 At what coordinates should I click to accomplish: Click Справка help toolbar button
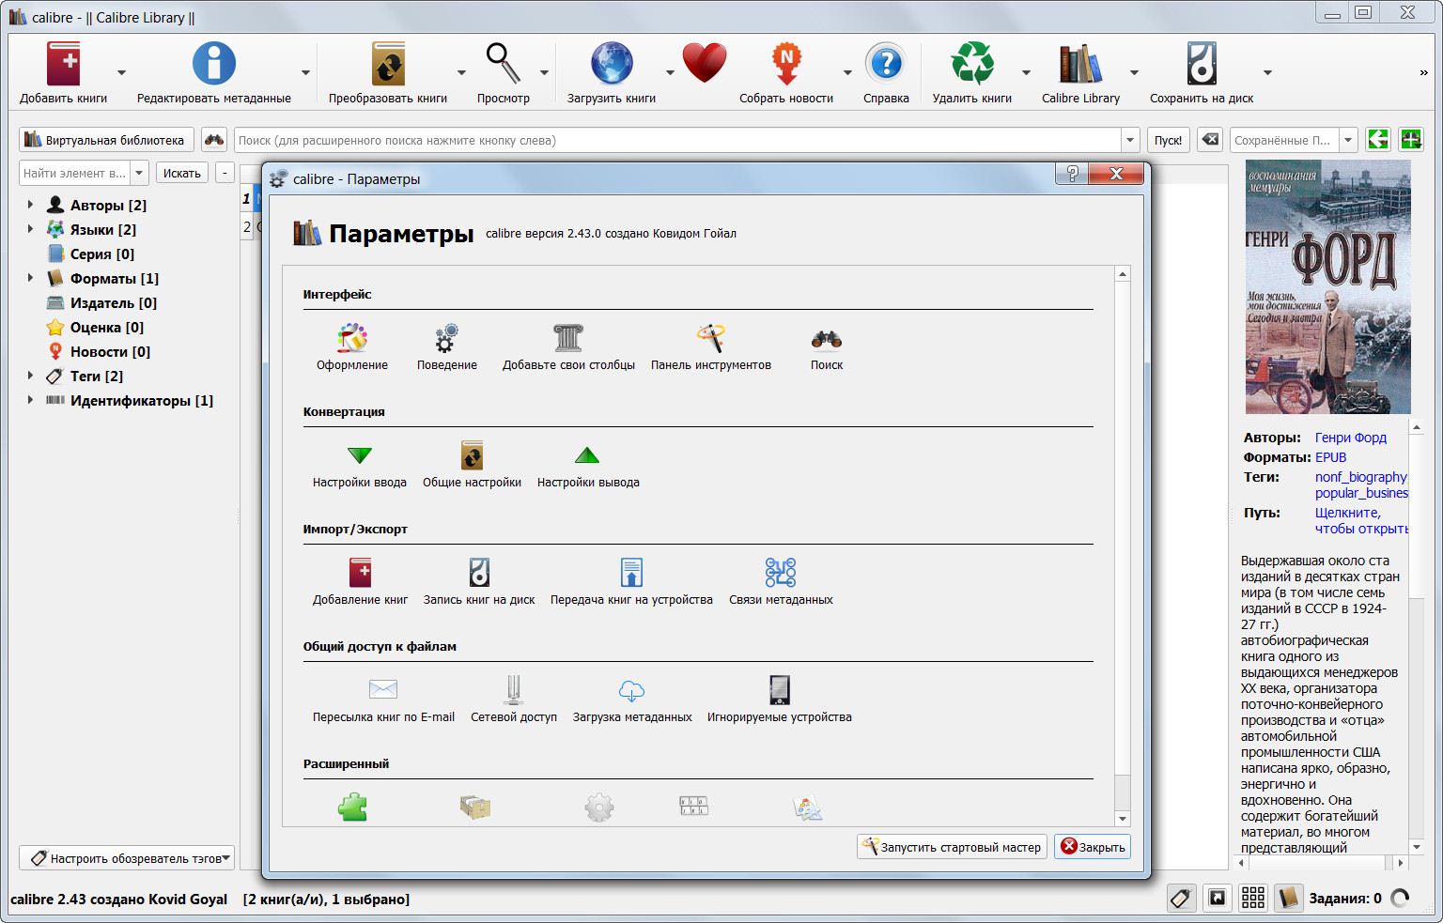pyautogui.click(x=886, y=73)
